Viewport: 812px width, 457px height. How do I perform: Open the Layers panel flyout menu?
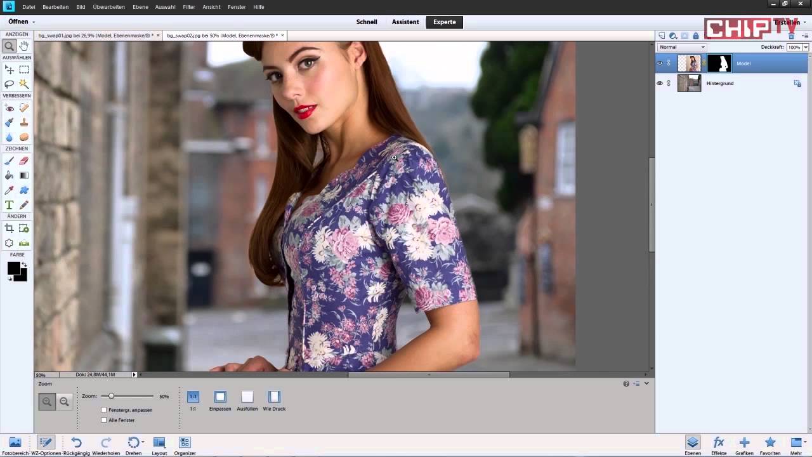click(x=804, y=36)
